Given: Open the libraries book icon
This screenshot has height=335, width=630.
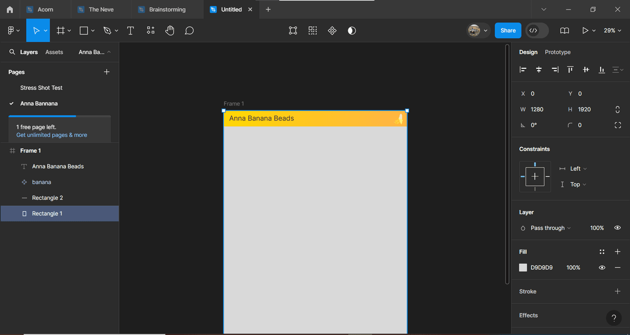Looking at the screenshot, I should 565,30.
